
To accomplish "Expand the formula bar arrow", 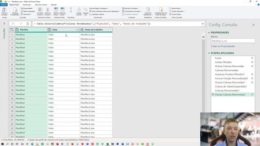I will click(x=202, y=24).
